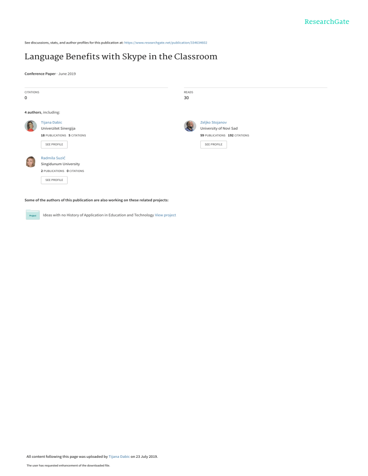Open Radmila Suzić's profile photo
Screen dimensions: 368x476
point(31,161)
